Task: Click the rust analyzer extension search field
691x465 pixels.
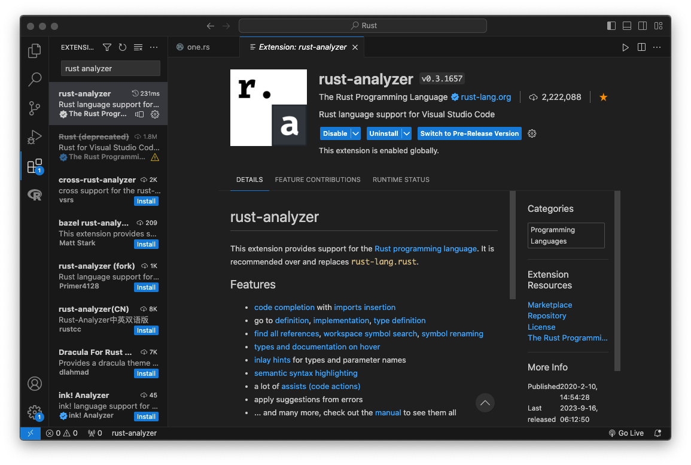Action: (x=110, y=69)
